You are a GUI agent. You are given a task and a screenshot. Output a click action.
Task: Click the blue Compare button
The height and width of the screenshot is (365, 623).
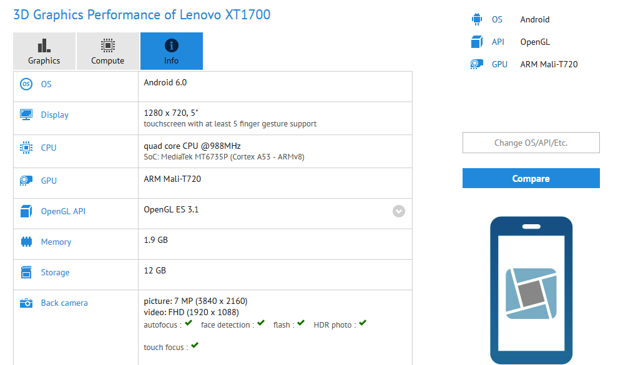coord(531,178)
